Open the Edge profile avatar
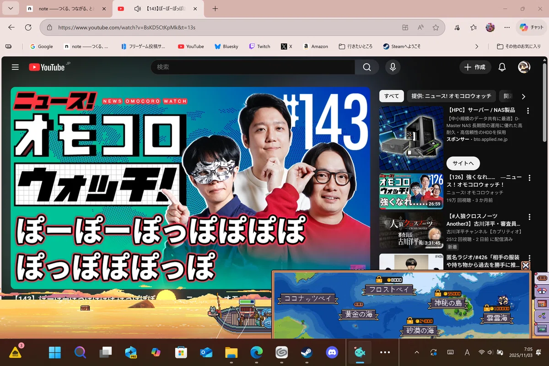The image size is (549, 366). 490,27
